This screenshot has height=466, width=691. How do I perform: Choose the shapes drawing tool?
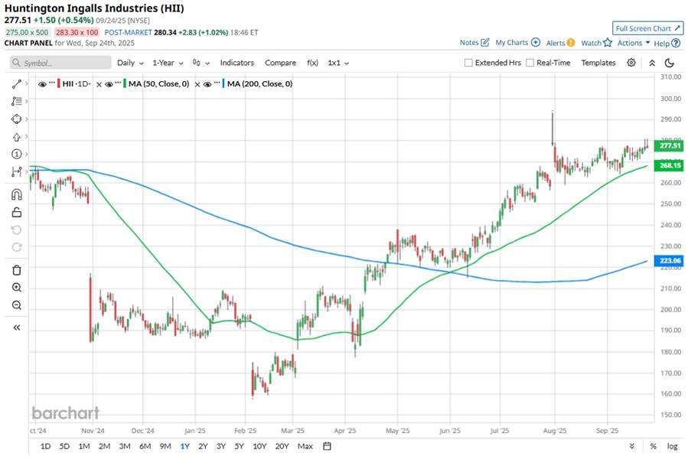coord(17,119)
